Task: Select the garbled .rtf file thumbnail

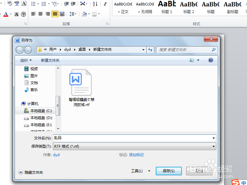Action: 81,88
